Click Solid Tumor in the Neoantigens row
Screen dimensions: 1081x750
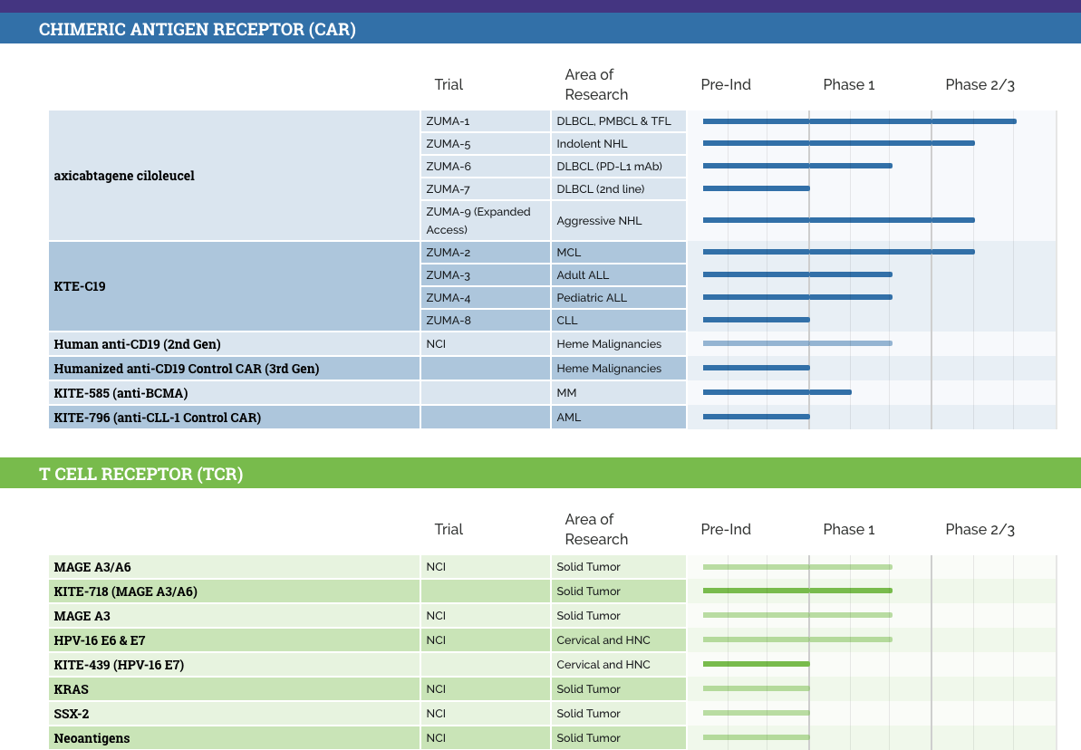(x=618, y=737)
